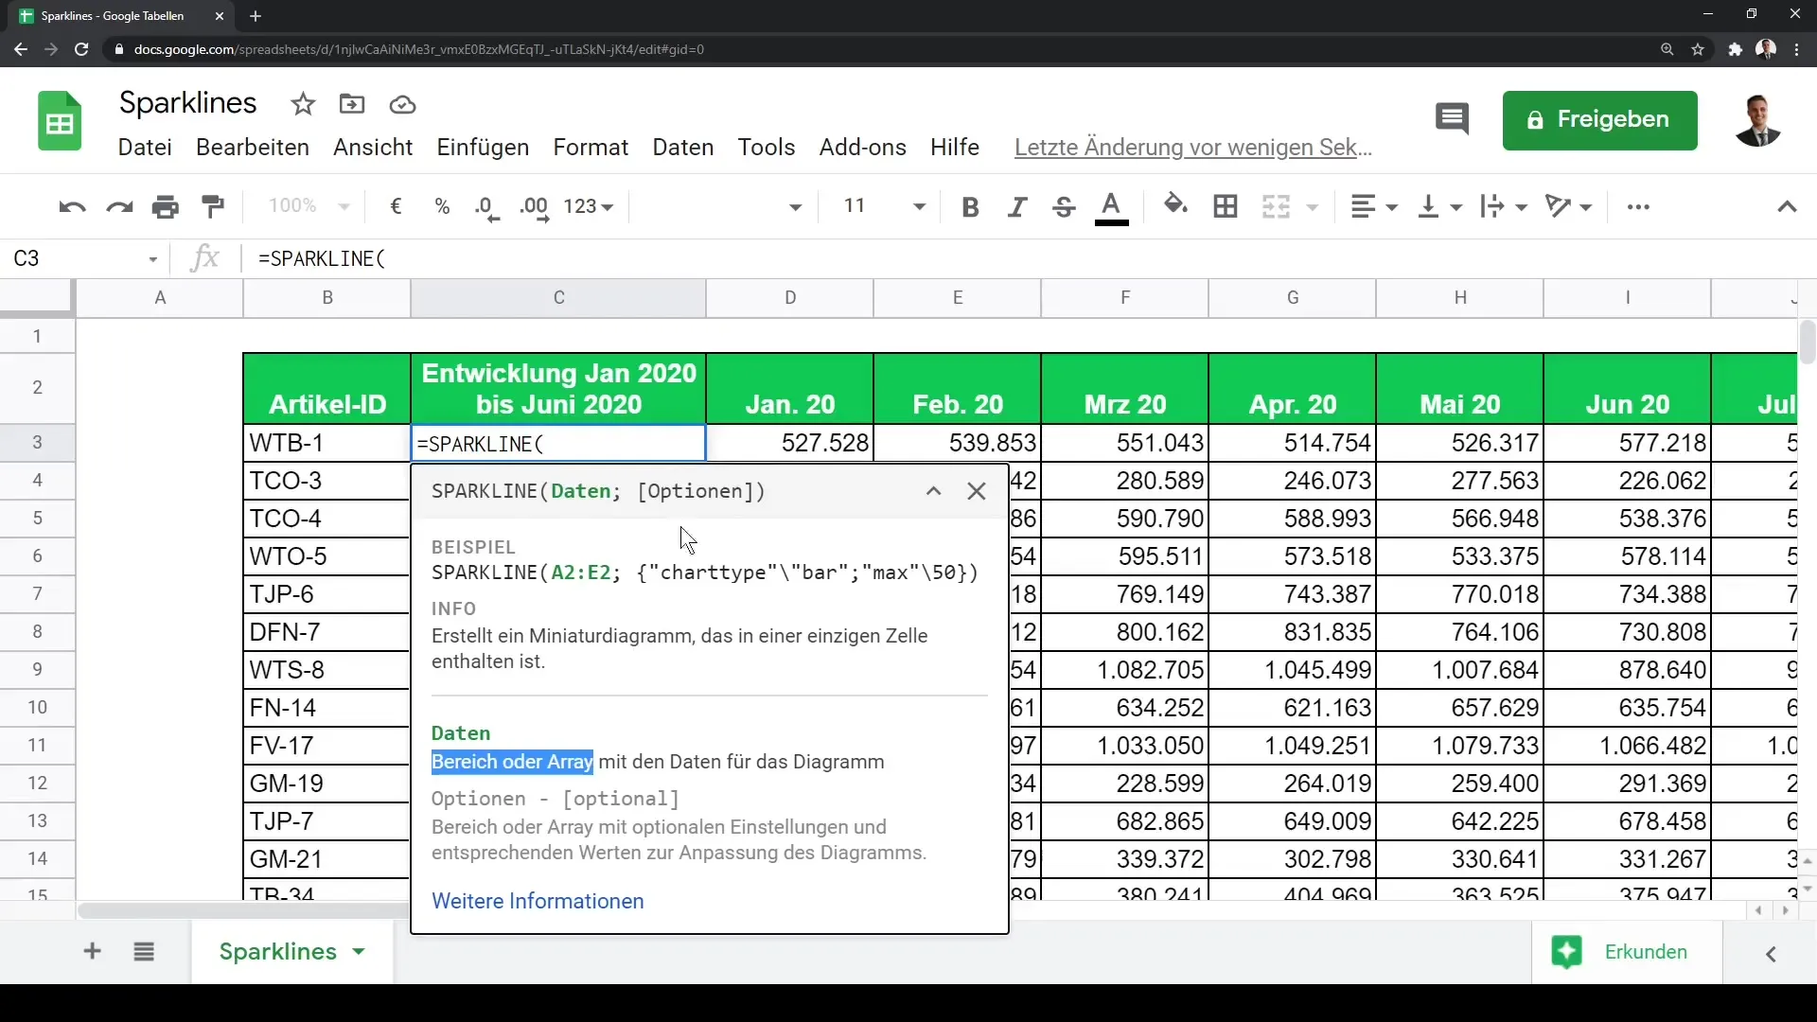Click the merge cells icon
Image resolution: width=1817 pixels, height=1022 pixels.
tap(1277, 206)
